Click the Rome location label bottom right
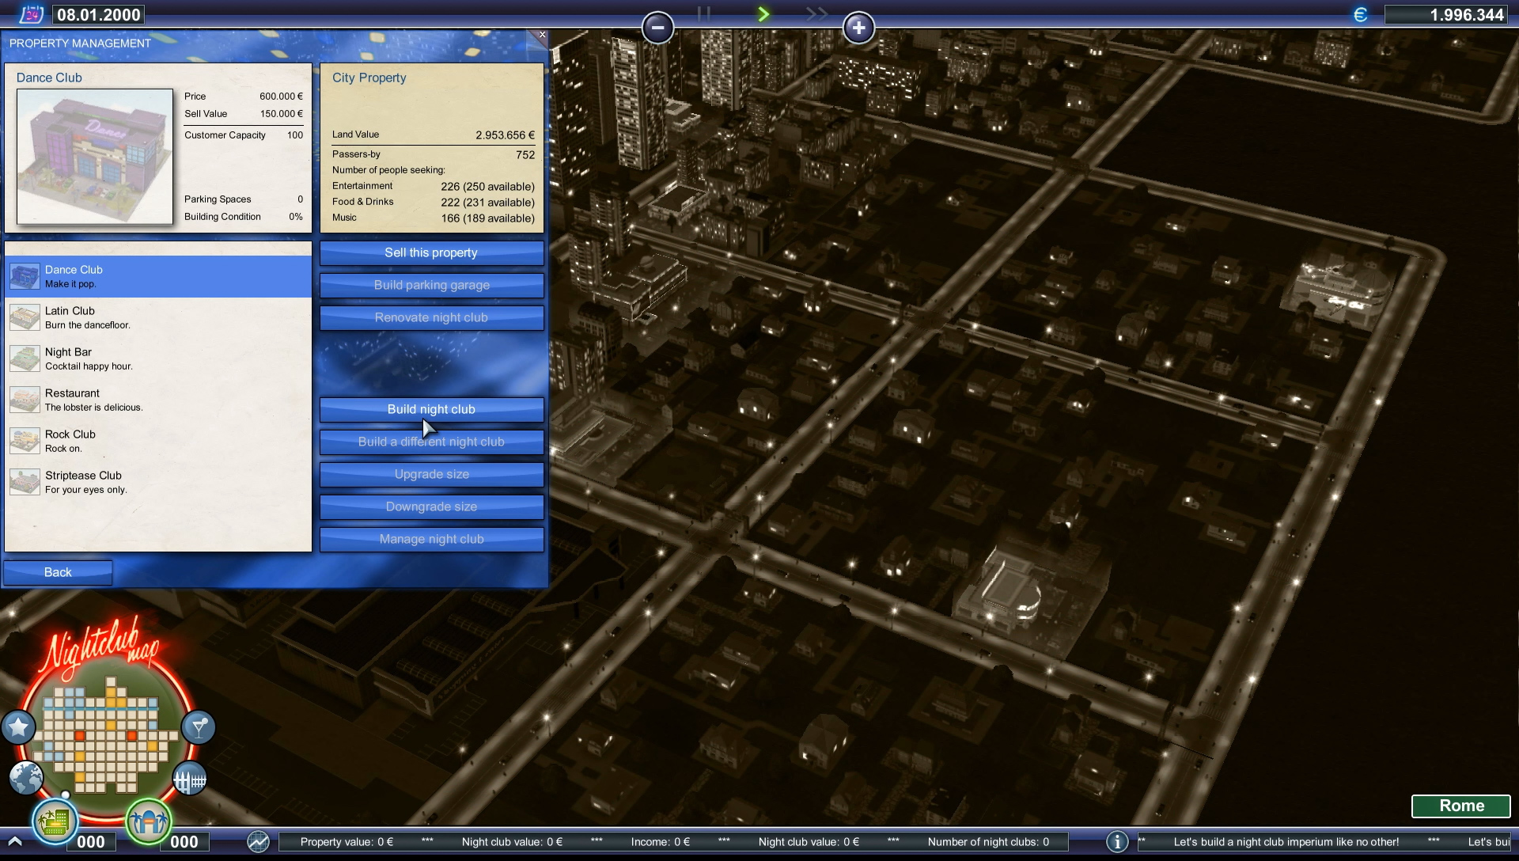This screenshot has width=1519, height=861. pos(1460,806)
